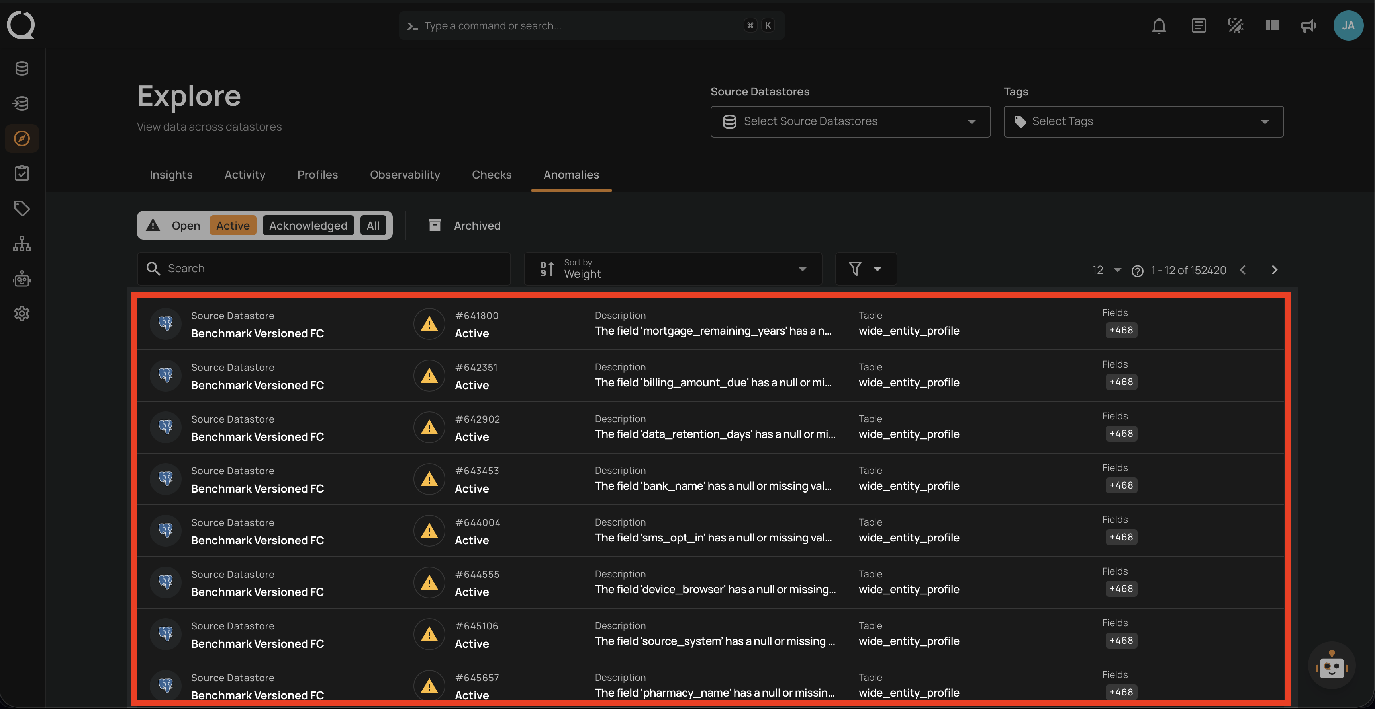Switch to the Checks tab

491,175
